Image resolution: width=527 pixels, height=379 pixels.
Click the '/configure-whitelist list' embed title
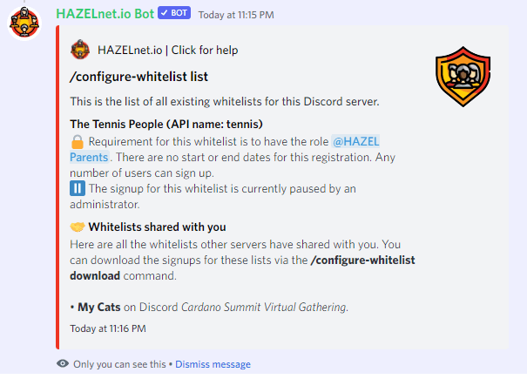coord(139,78)
